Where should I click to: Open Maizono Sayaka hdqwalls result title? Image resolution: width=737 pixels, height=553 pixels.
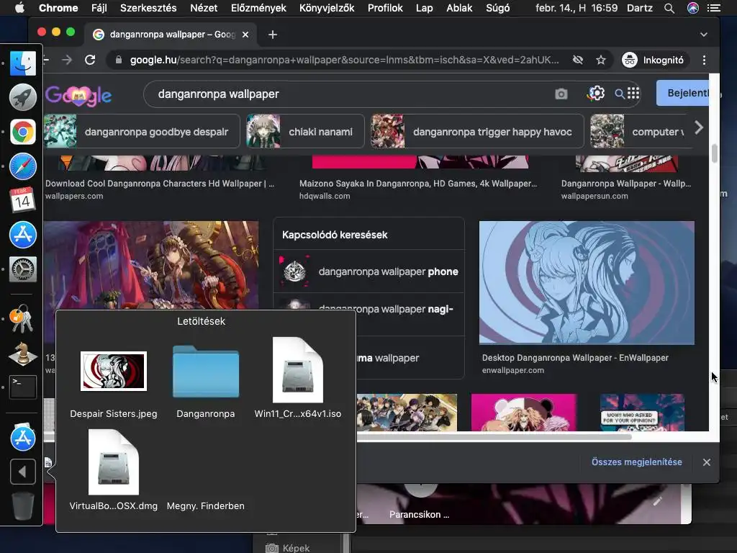coord(418,184)
